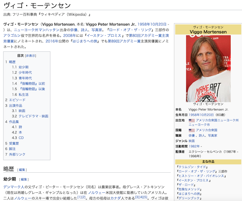242x201 pixels.
Task: Click US flag icon beside 出生地
Action: pos(192,120)
